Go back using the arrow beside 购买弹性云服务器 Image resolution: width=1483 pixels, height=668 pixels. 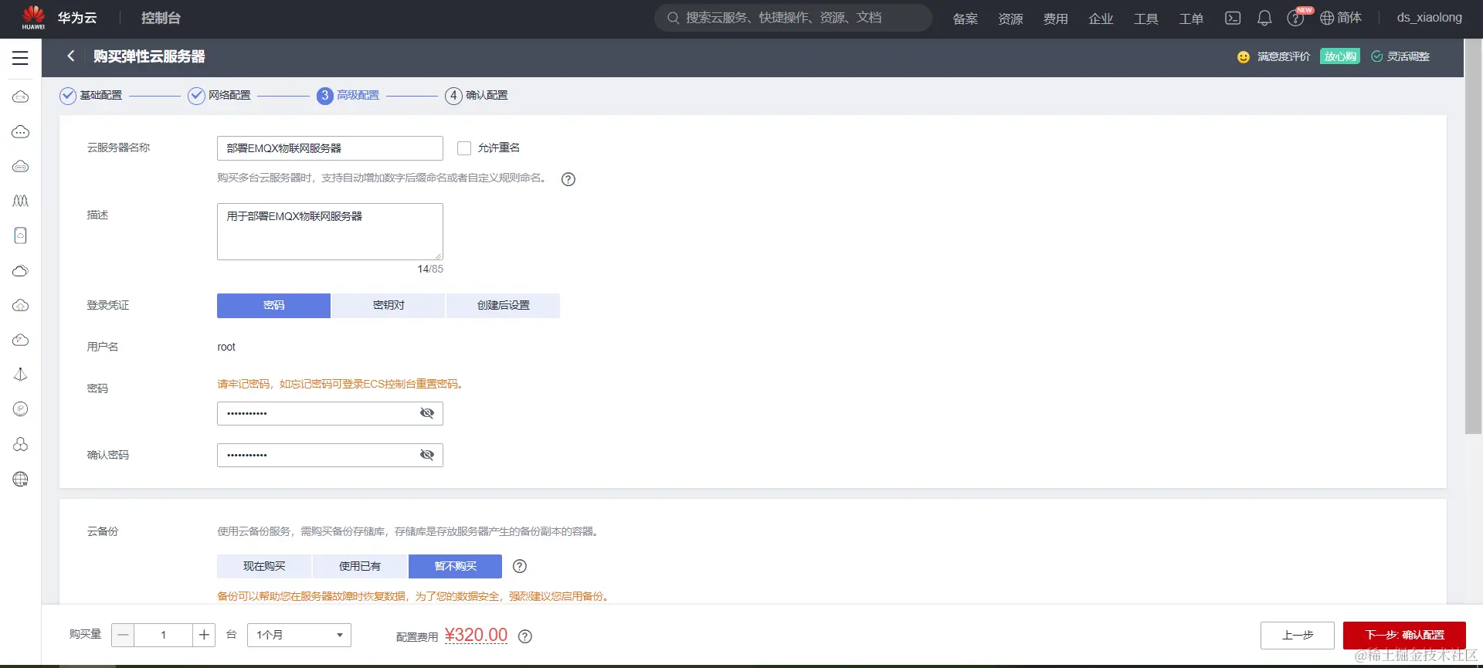pyautogui.click(x=71, y=56)
